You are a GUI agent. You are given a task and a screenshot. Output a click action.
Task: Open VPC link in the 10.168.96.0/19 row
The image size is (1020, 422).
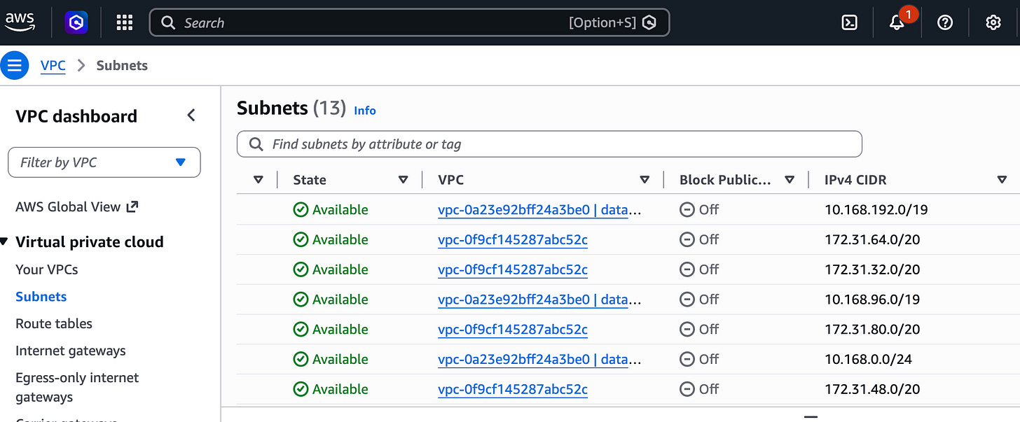coord(539,300)
